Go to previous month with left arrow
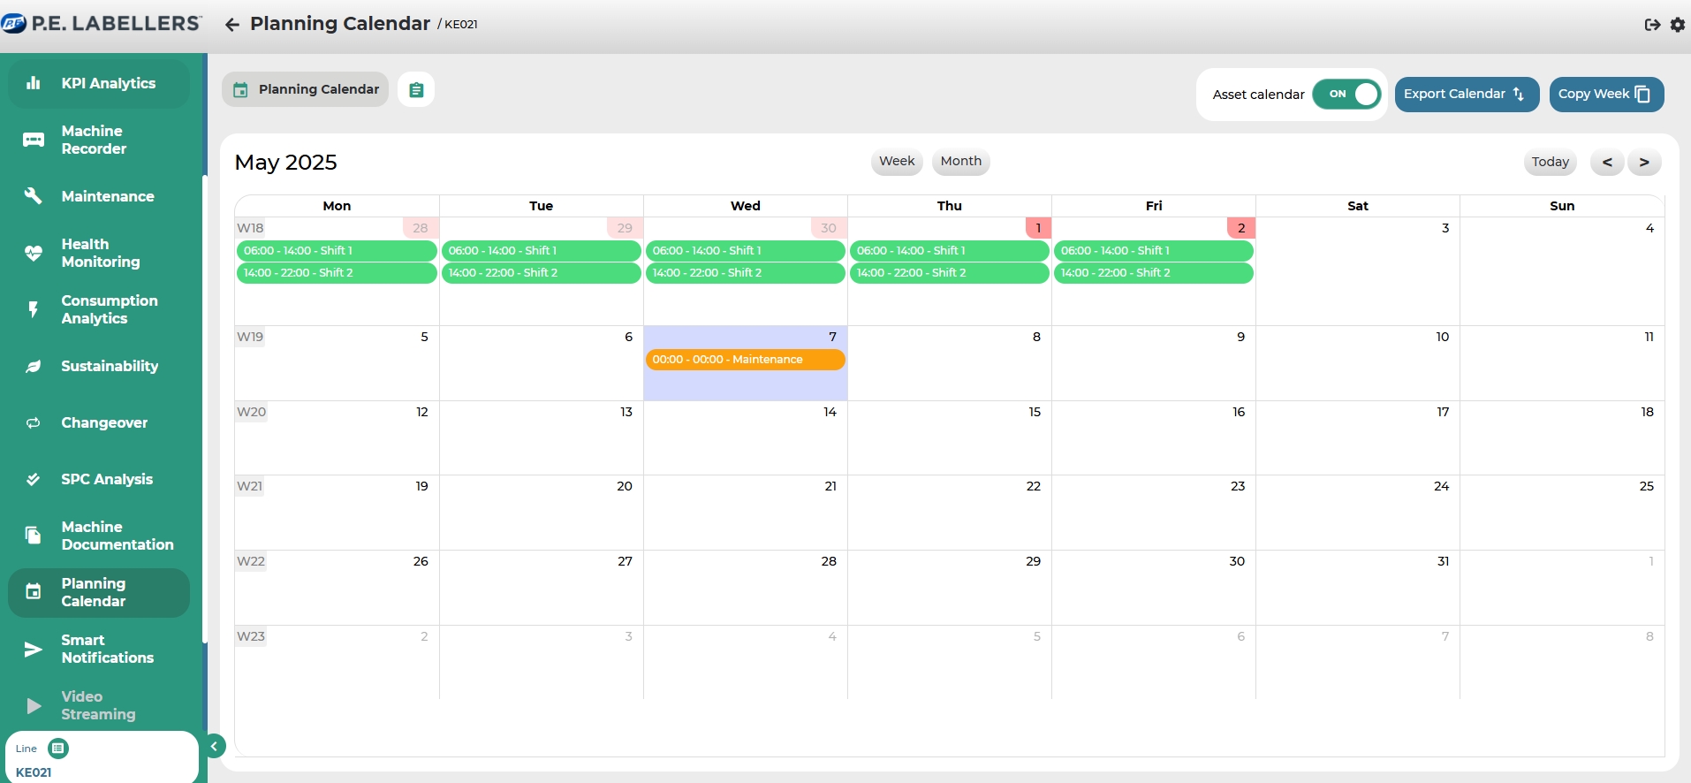 [1606, 162]
